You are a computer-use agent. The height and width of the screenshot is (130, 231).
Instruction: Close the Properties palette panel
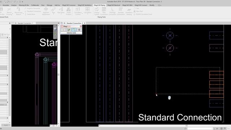click(x=10, y=23)
